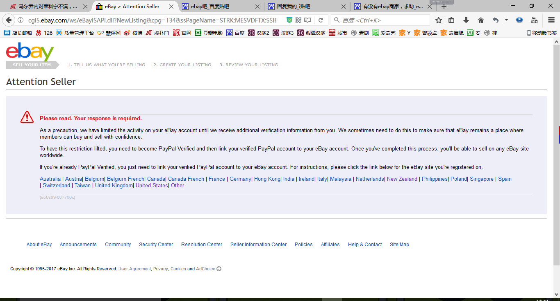Open the 汉庭2 bookmark
Image resolution: width=560 pixels, height=301 pixels.
[x=259, y=33]
